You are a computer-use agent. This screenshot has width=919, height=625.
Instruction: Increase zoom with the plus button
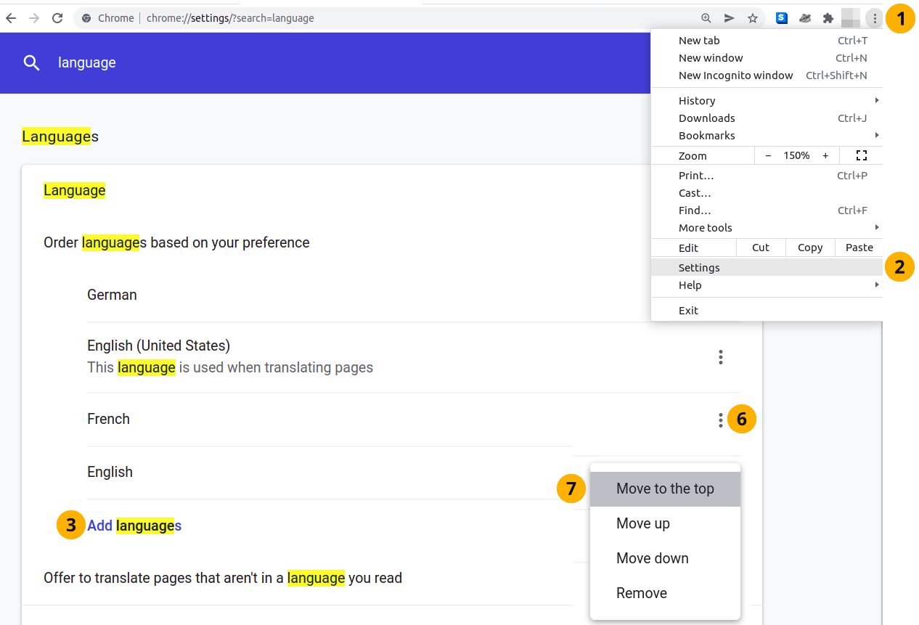pos(825,156)
